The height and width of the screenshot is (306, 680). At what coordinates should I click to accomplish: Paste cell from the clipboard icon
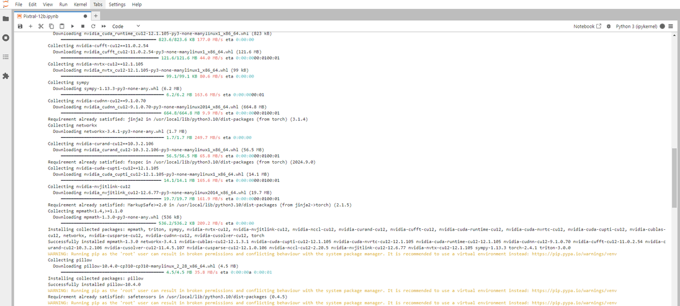tap(62, 26)
